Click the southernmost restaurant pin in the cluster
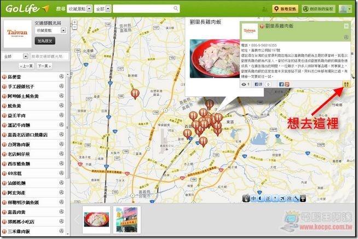358x239 pixels. coord(203,142)
